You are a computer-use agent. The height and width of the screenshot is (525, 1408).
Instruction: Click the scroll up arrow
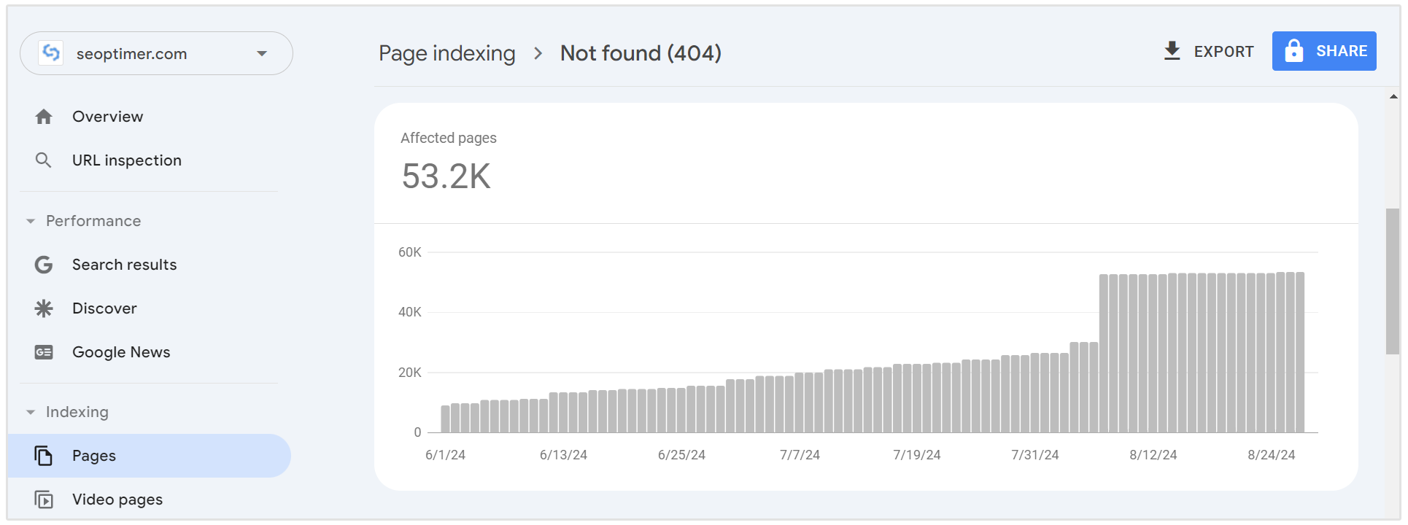(x=1393, y=96)
